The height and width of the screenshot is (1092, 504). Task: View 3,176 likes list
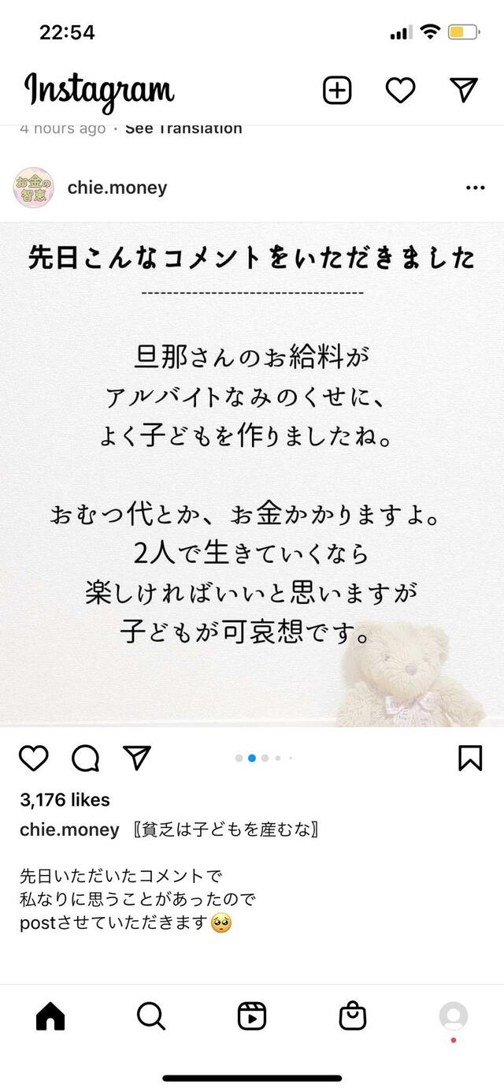coord(65,799)
